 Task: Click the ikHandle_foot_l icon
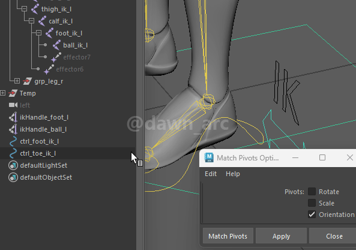point(13,117)
